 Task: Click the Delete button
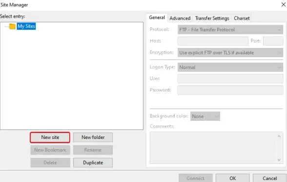[50, 163]
